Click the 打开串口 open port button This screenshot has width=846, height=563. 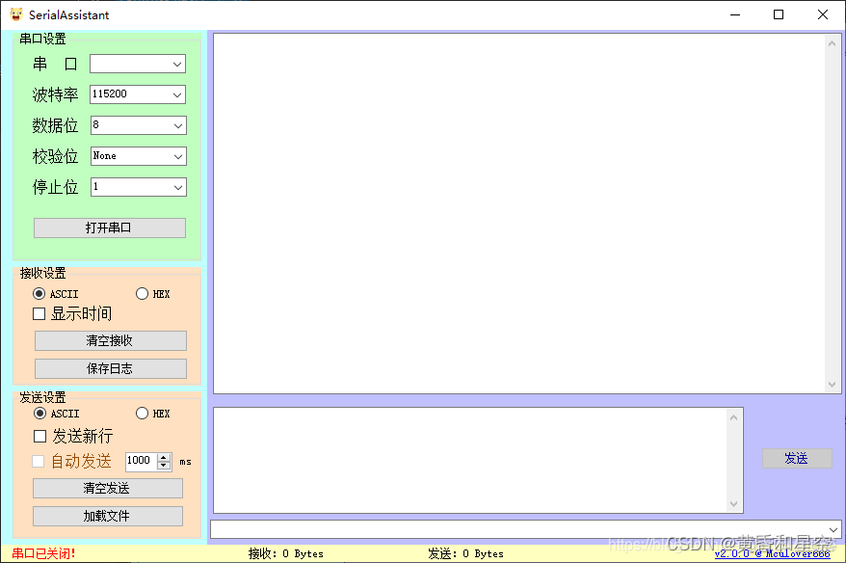(x=109, y=228)
